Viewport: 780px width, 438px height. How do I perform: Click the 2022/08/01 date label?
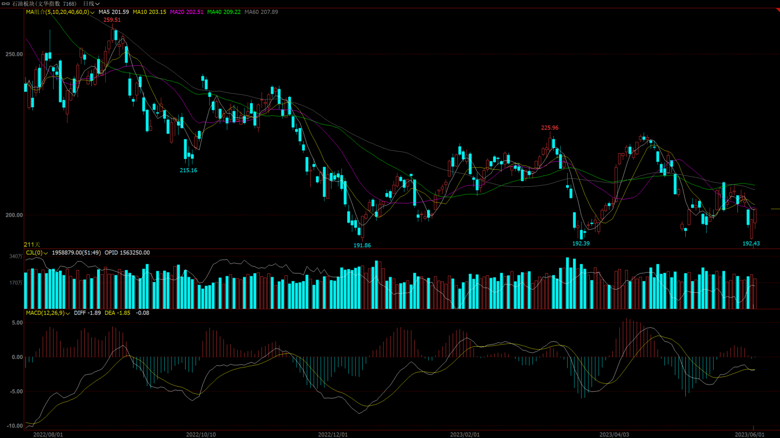(x=48, y=435)
